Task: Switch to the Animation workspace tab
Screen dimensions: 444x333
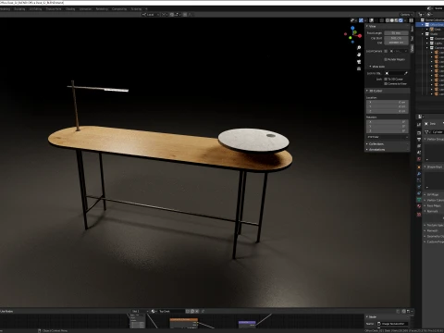Action: [x=85, y=9]
